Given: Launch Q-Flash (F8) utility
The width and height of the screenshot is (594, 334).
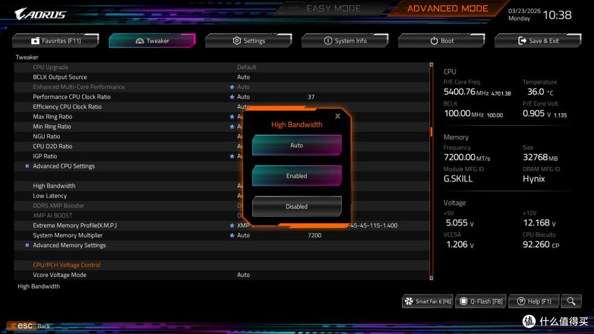Looking at the screenshot, I should [481, 301].
